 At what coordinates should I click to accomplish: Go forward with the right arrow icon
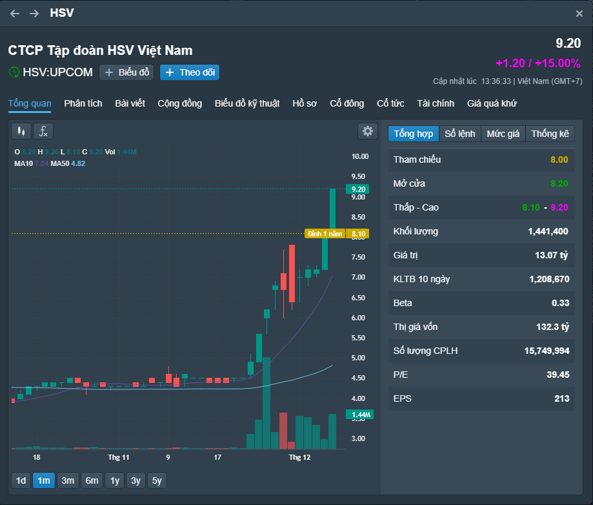[x=34, y=14]
